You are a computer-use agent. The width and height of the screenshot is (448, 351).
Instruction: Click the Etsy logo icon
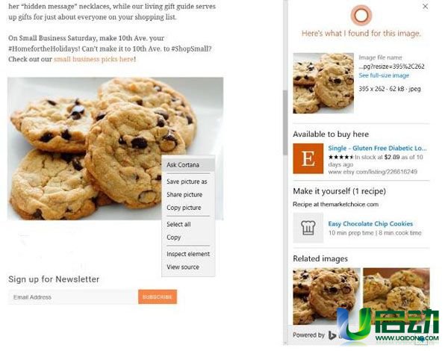point(308,158)
